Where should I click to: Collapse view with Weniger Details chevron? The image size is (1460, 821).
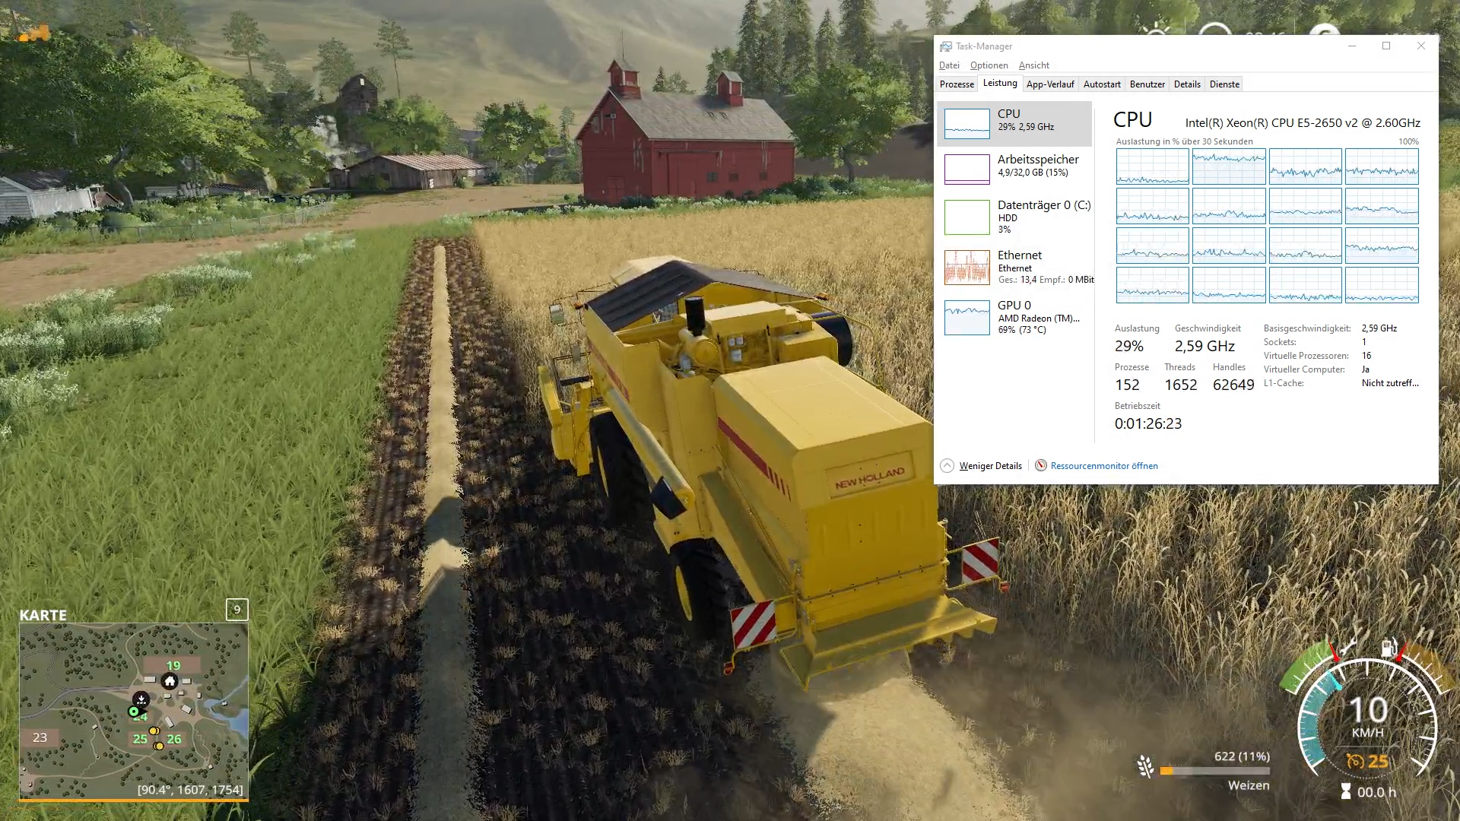pos(947,466)
